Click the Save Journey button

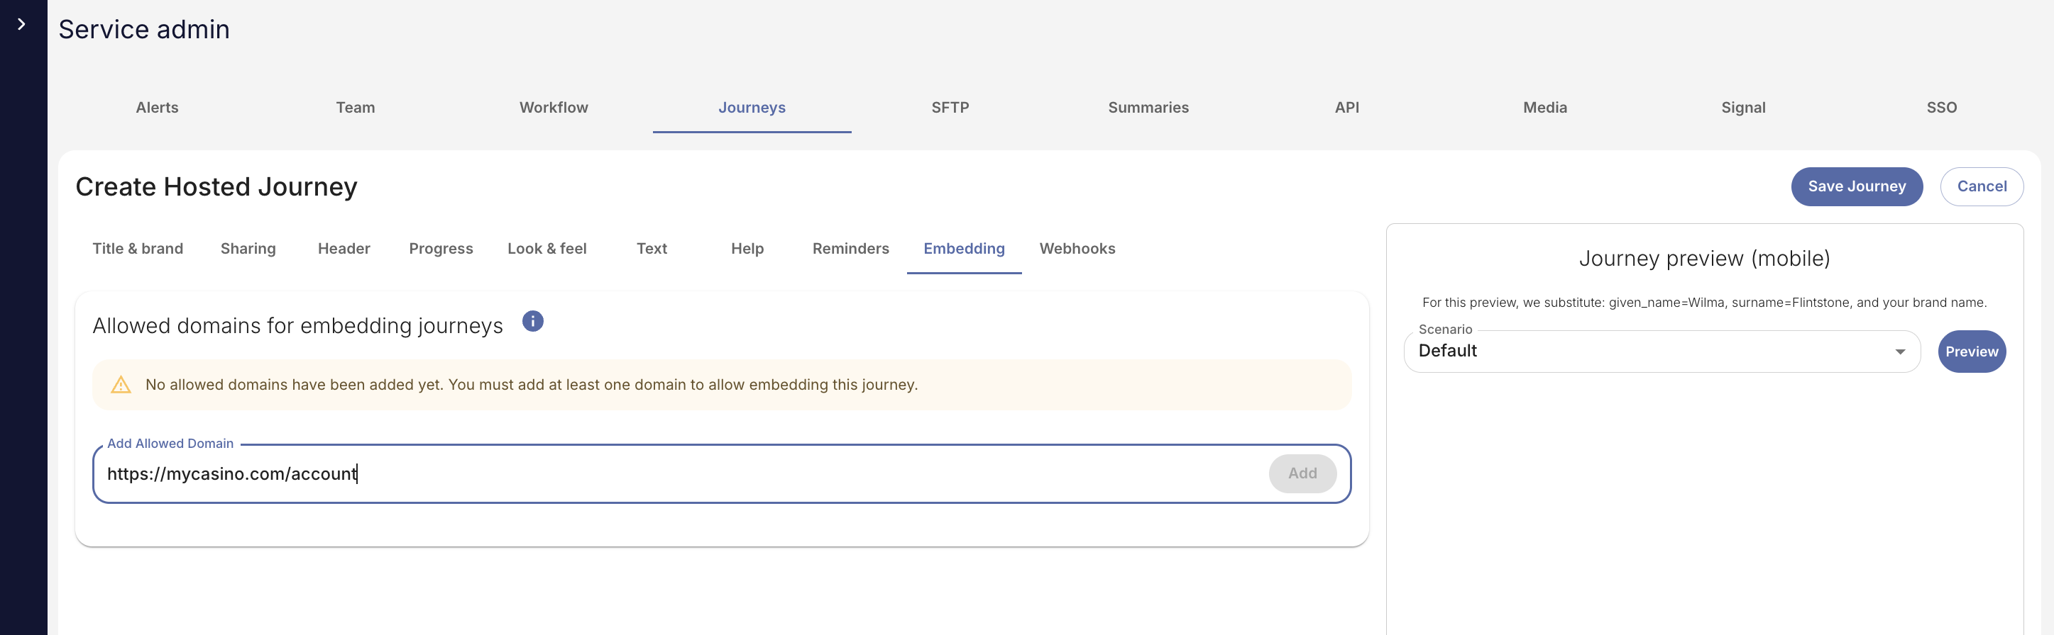point(1856,186)
